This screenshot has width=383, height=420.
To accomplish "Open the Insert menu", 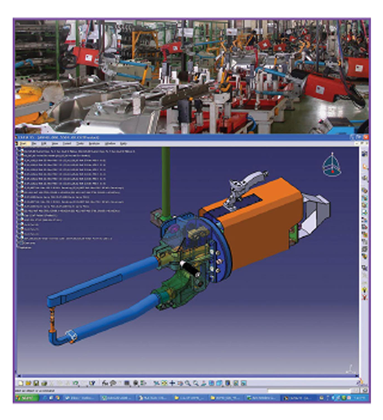I will [x=67, y=144].
